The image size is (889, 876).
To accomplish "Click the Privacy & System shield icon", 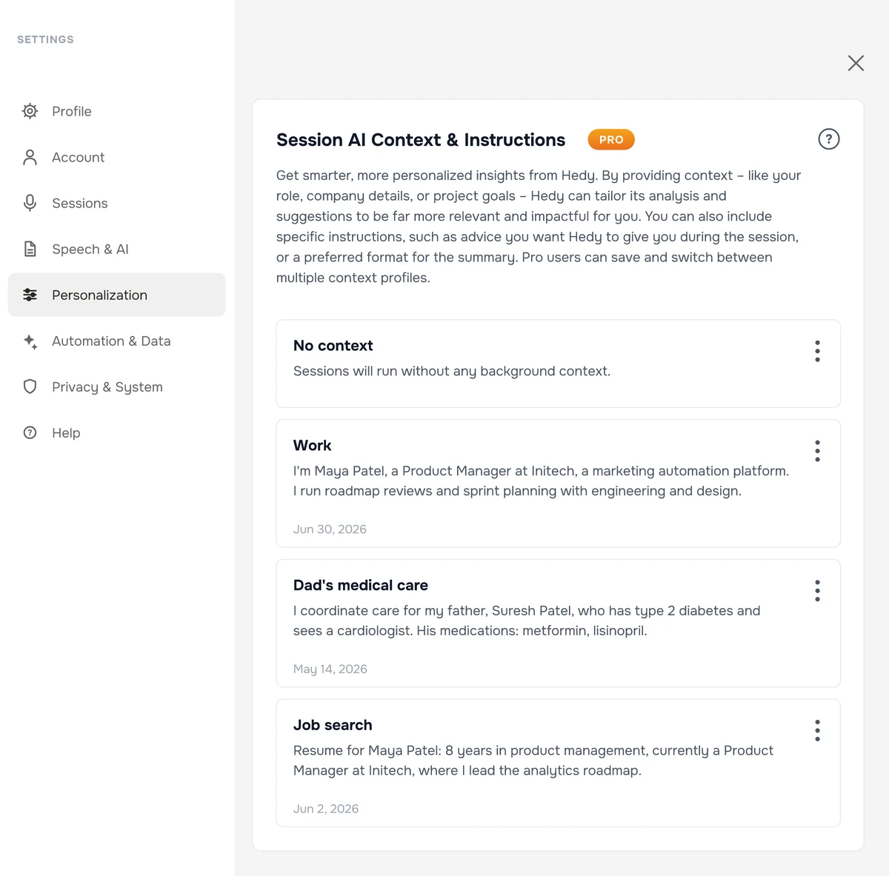I will pos(30,387).
